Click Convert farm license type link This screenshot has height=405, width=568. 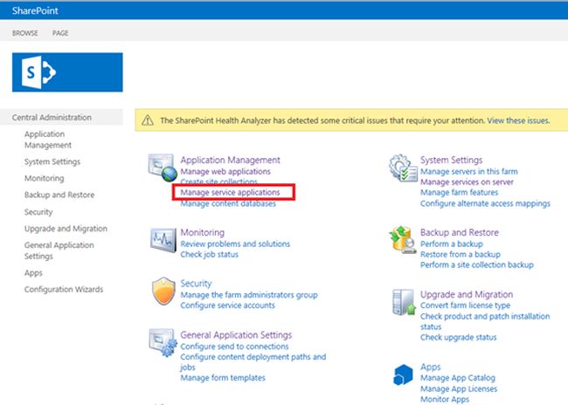pyautogui.click(x=465, y=305)
